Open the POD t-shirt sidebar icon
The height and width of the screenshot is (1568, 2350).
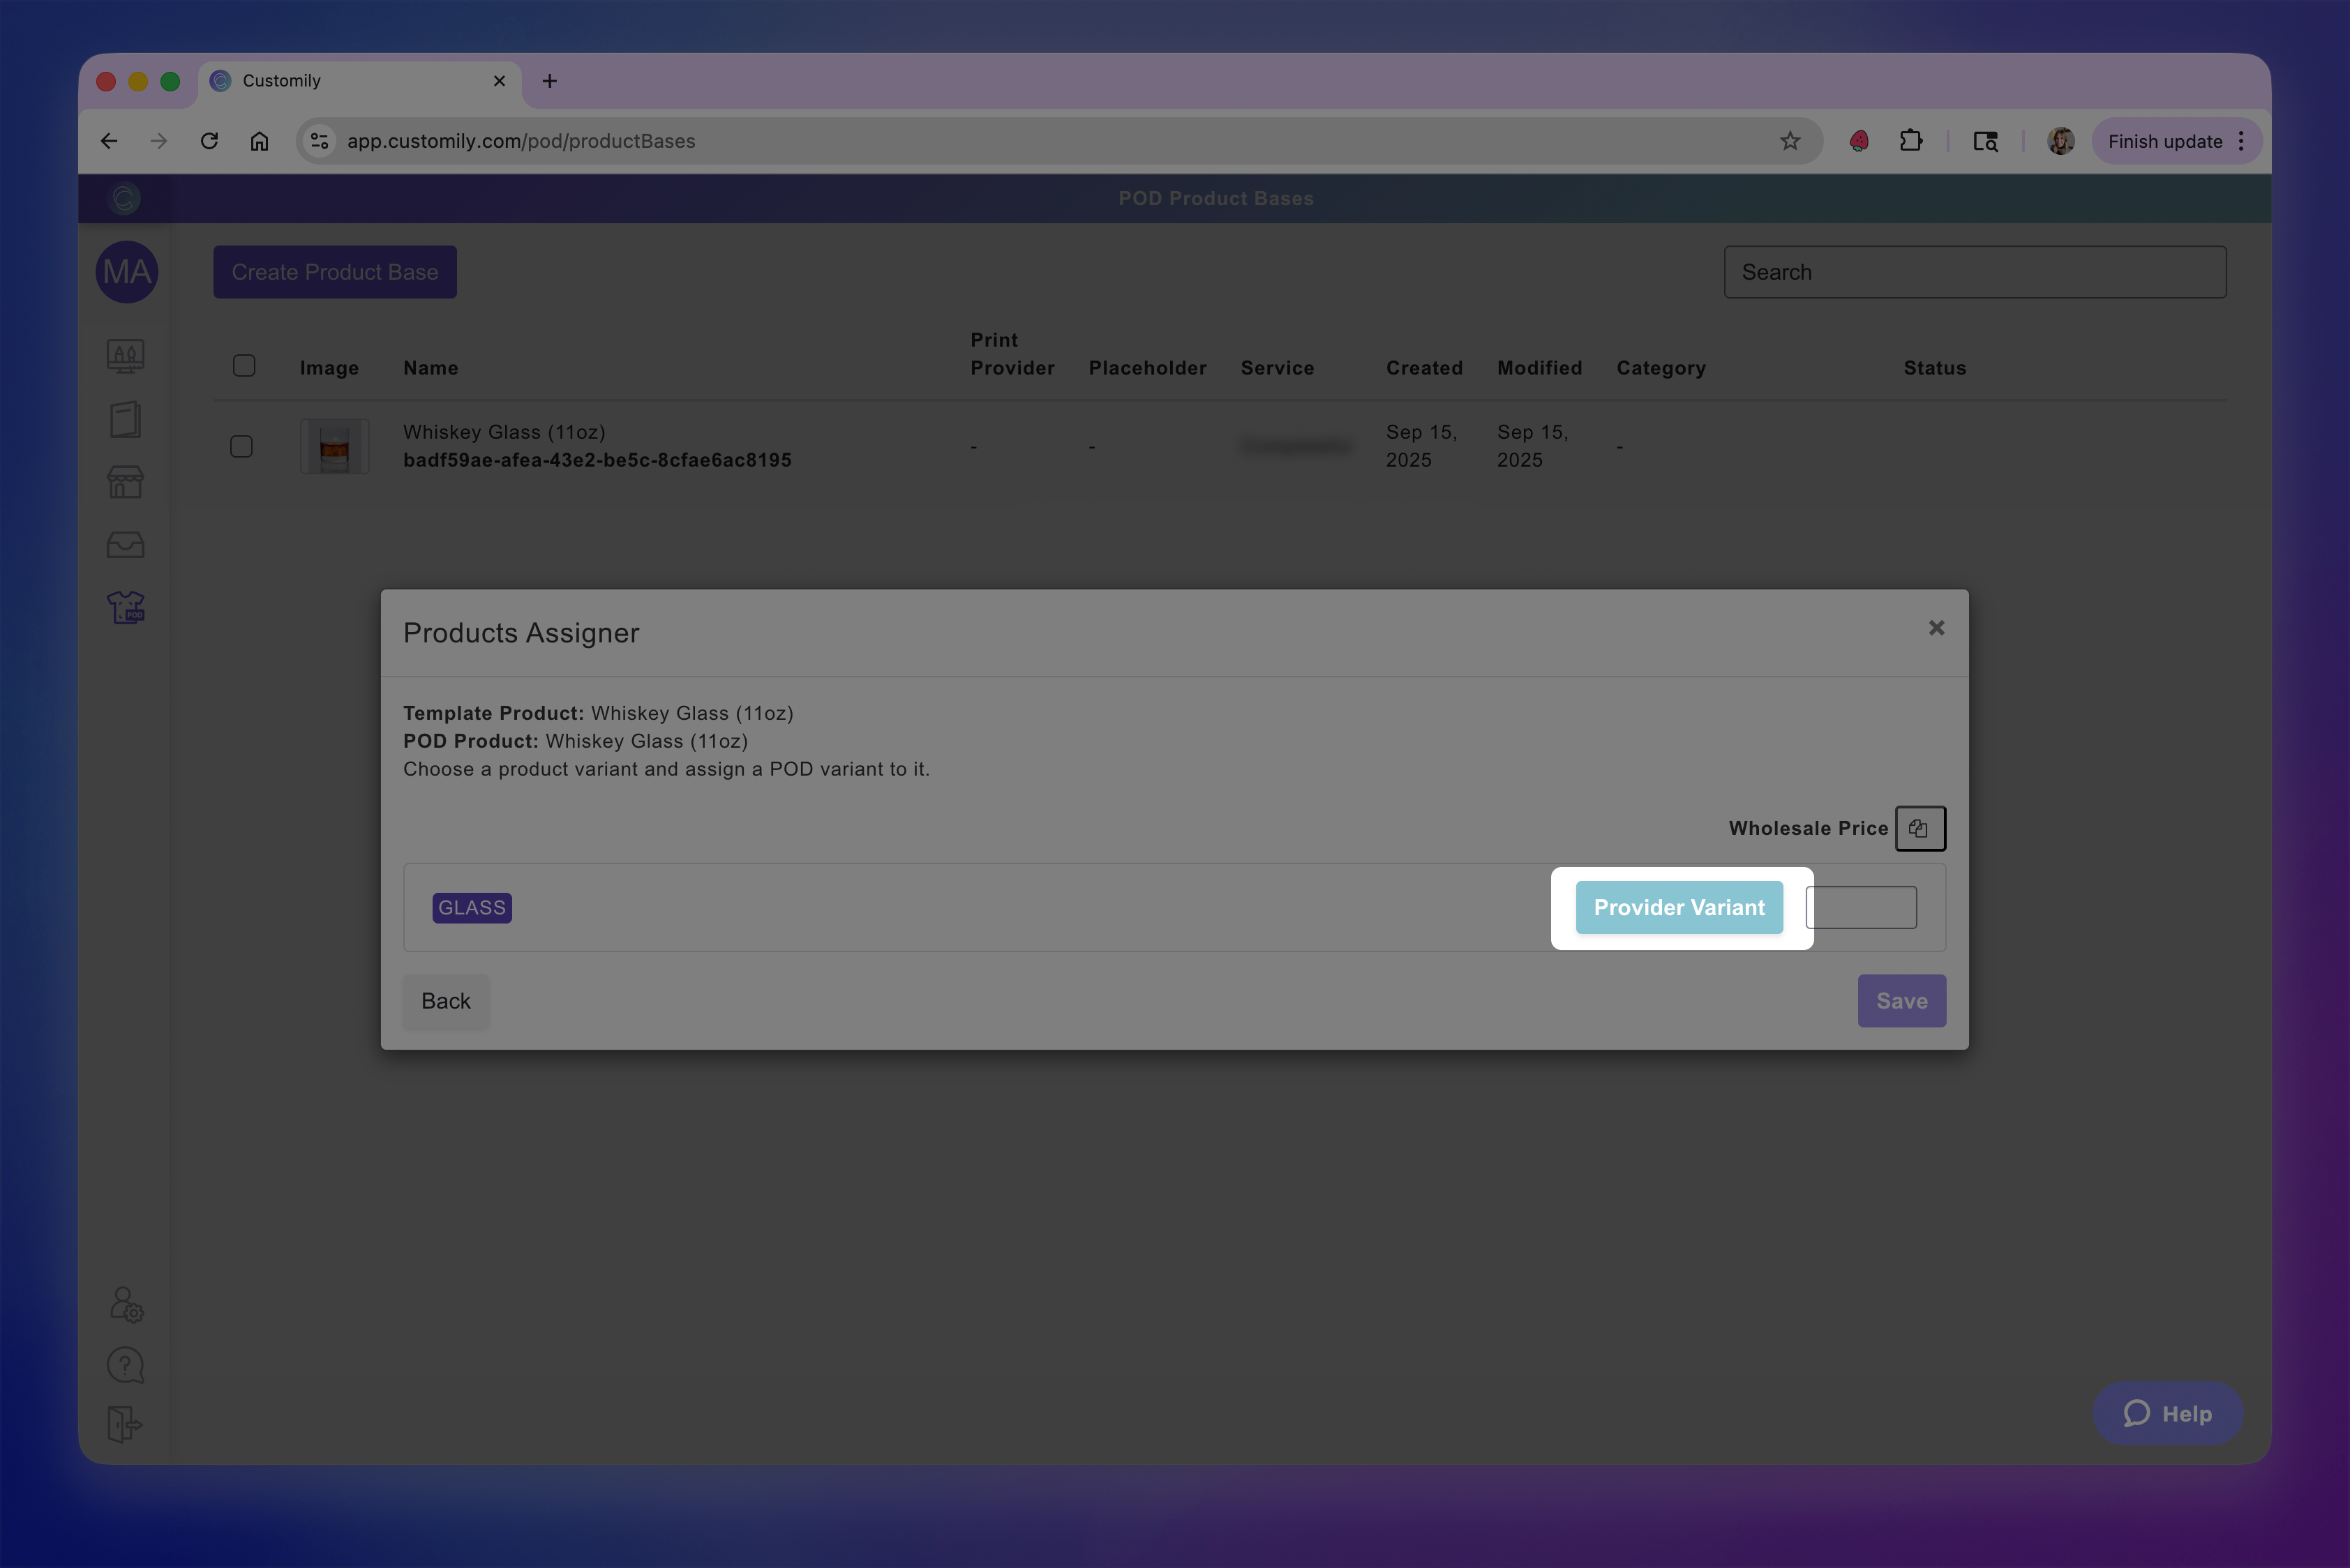[125, 607]
